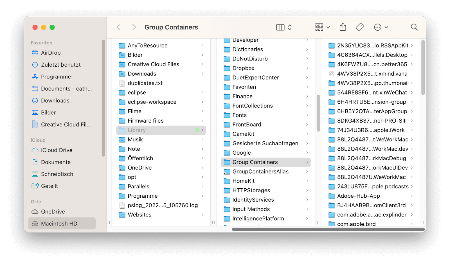Select the DoNotDisturb folder
This screenshot has width=450, height=264.
click(x=266, y=59)
